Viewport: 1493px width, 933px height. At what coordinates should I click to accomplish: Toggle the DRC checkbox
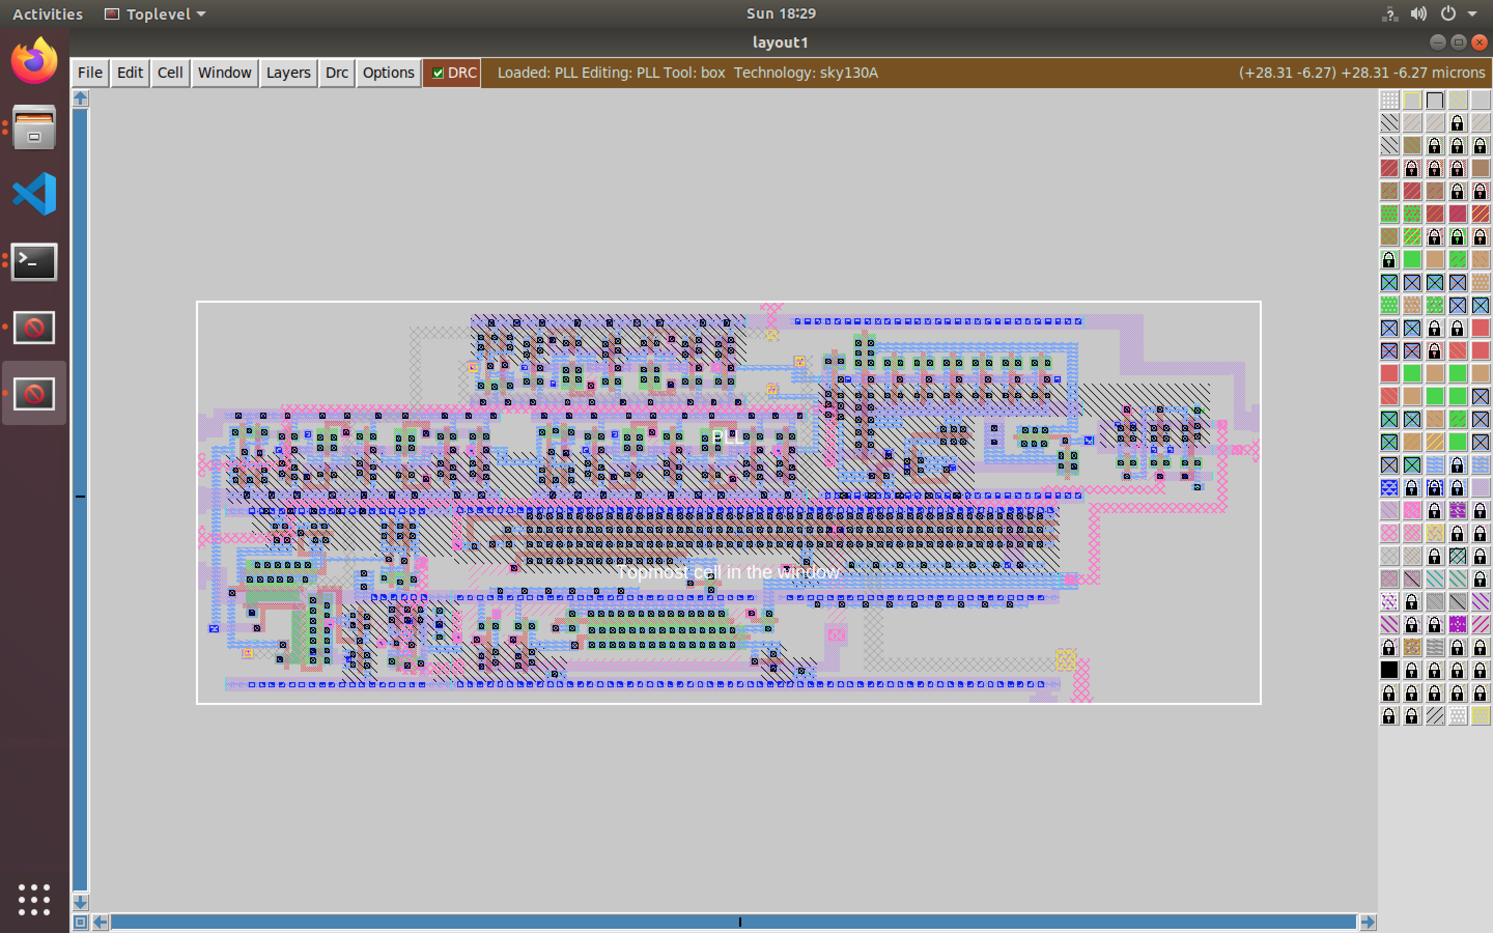click(x=438, y=73)
